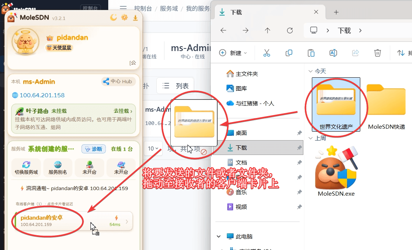Click the Paste clipboard icon
The height and width of the screenshot is (250, 412).
click(x=311, y=53)
